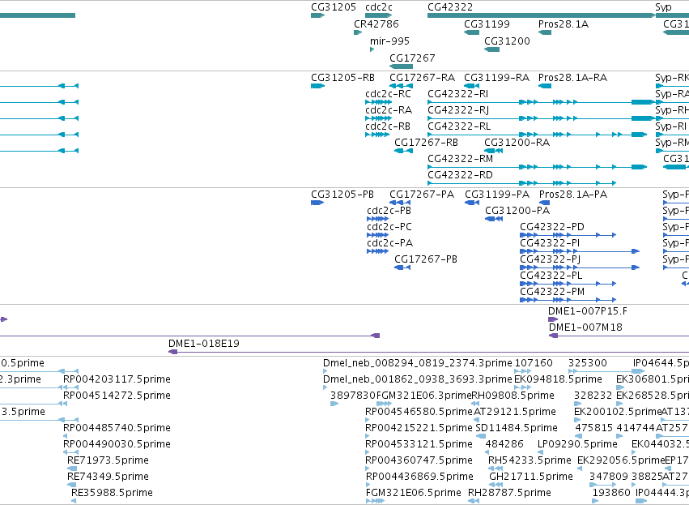This screenshot has width=689, height=505.
Task: Select the CG31200 gene label
Action: coord(507,41)
